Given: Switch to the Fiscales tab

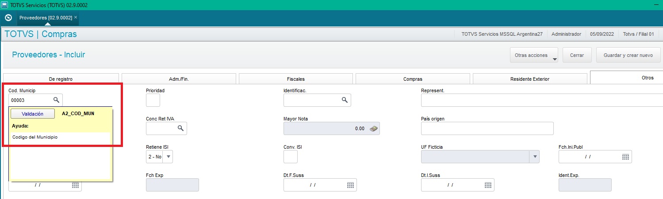Looking at the screenshot, I should coord(295,79).
